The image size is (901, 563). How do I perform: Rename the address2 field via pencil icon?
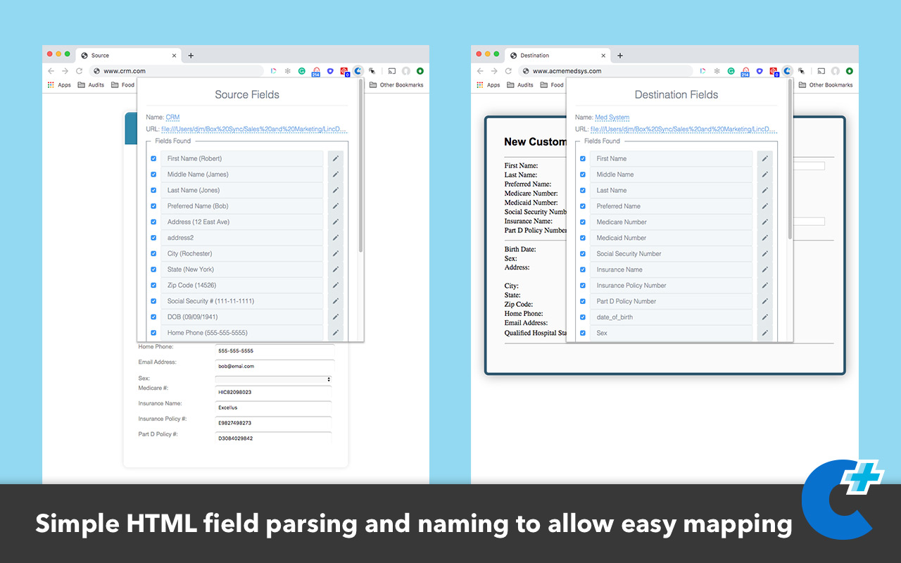(x=336, y=238)
